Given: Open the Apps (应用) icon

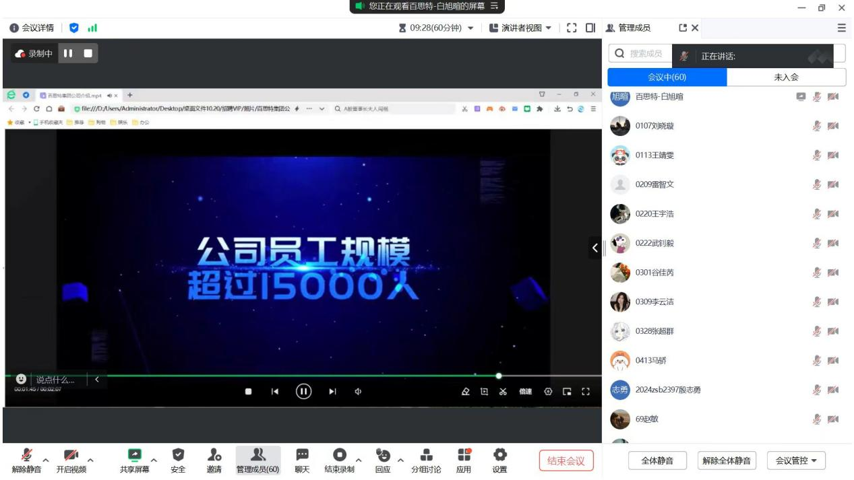Looking at the screenshot, I should point(464,456).
